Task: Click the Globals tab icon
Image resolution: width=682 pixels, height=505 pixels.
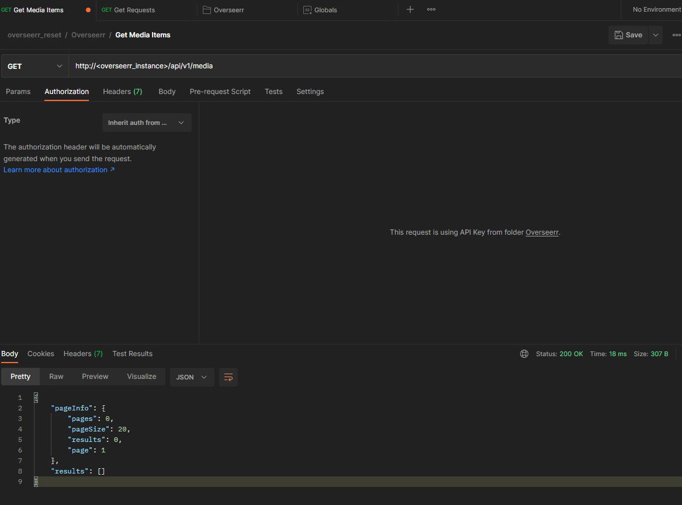Action: [307, 10]
